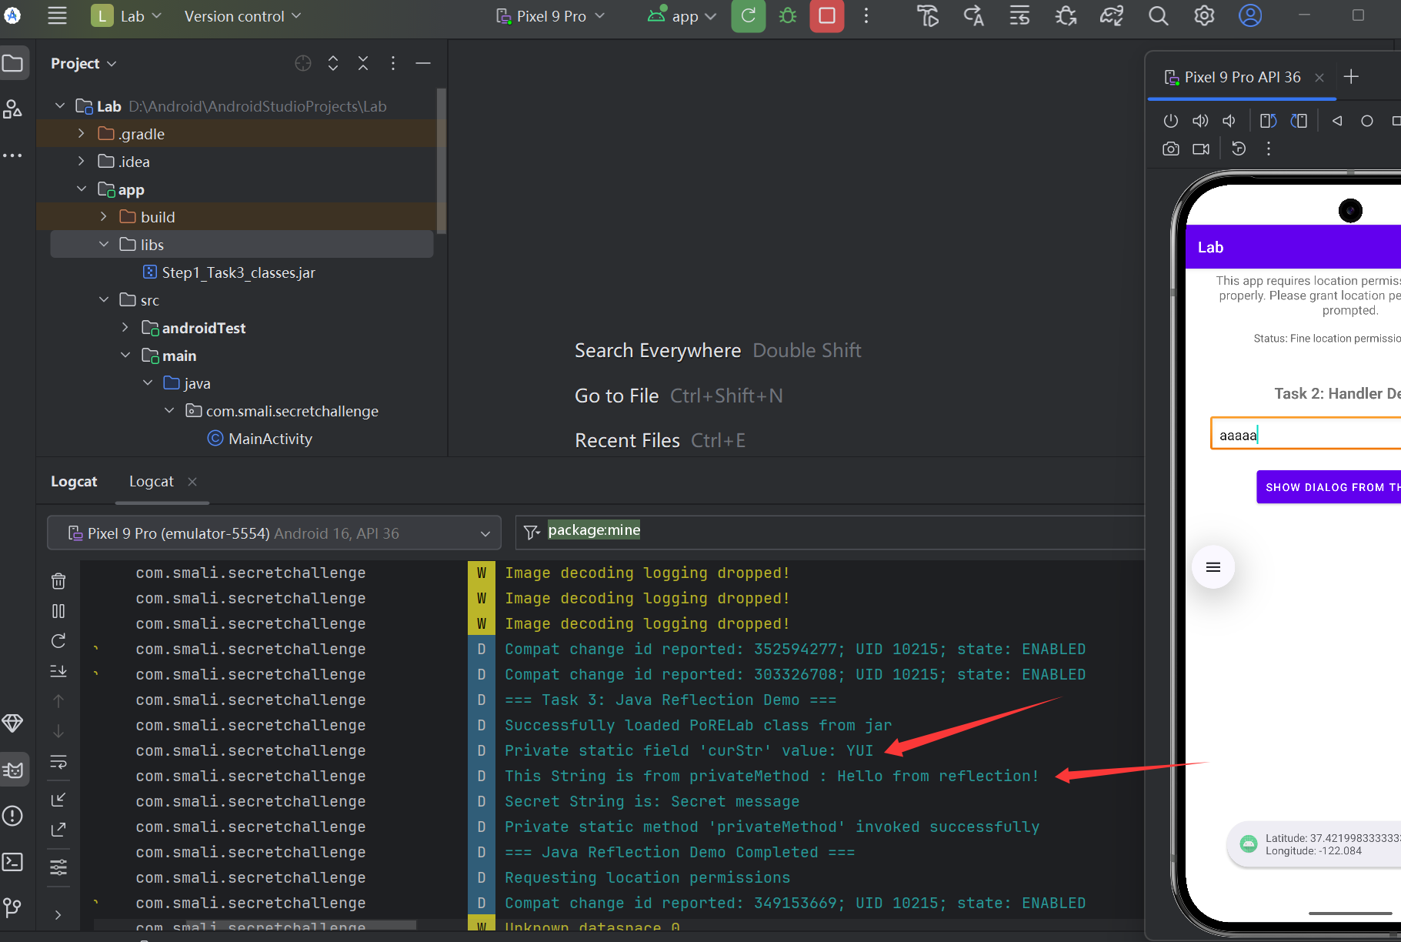
Task: Open the Version control menu
Action: tap(242, 16)
